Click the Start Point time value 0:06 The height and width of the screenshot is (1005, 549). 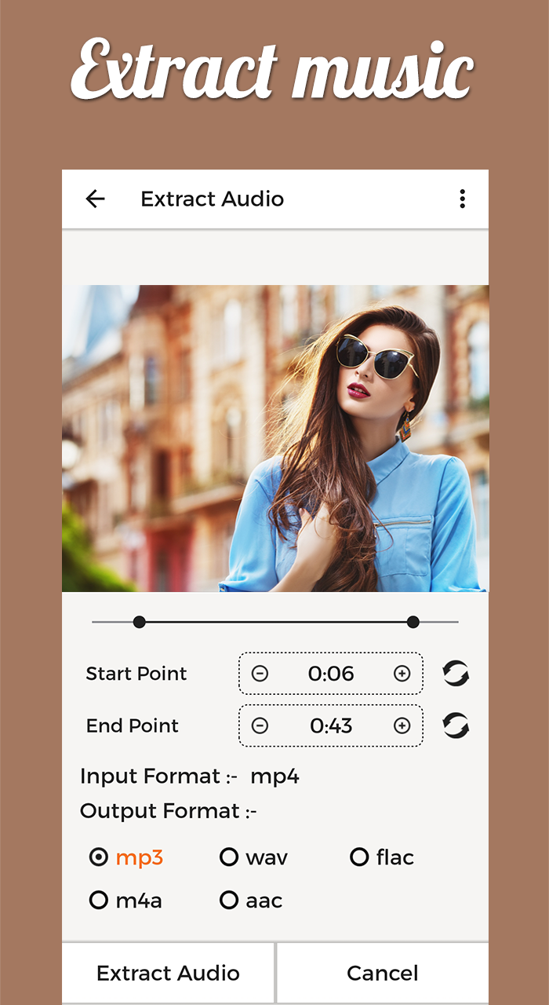(x=331, y=674)
